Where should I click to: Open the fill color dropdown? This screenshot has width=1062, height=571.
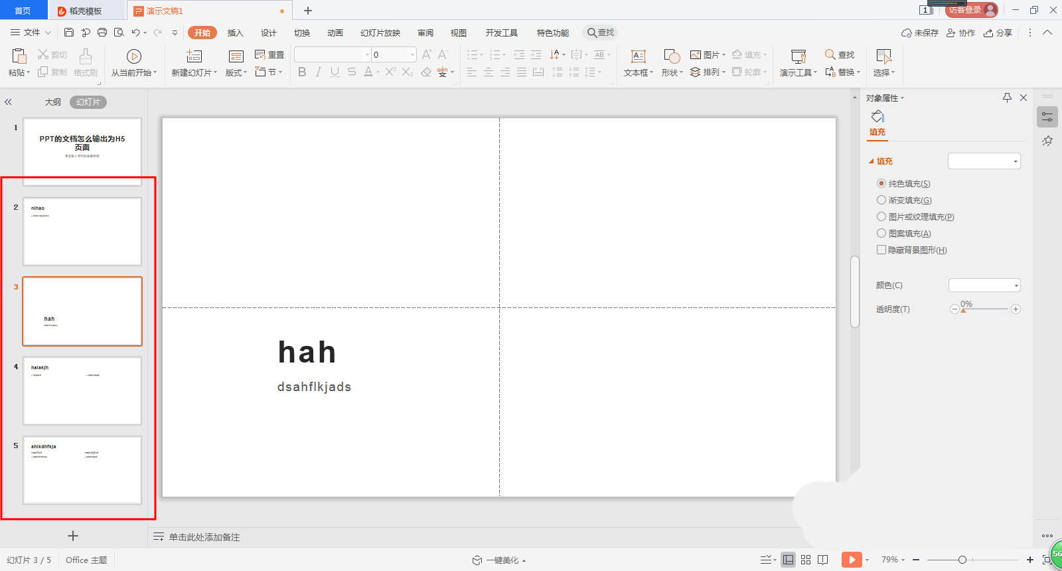tap(984, 285)
